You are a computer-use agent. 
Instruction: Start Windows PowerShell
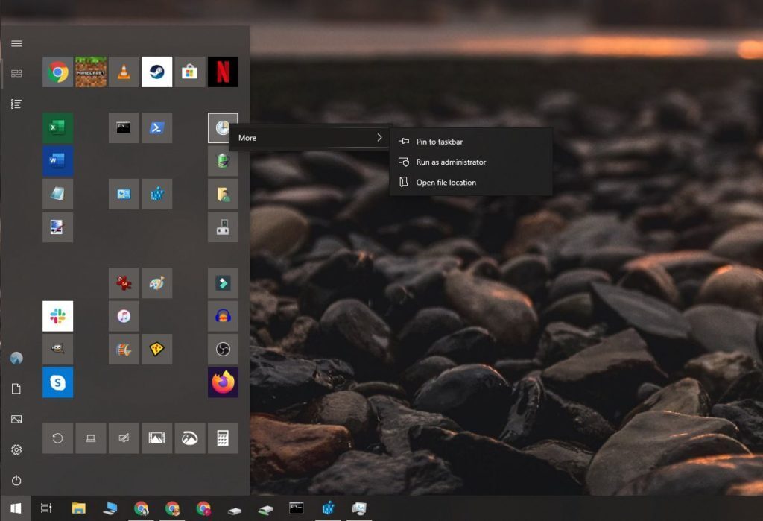[x=156, y=127]
